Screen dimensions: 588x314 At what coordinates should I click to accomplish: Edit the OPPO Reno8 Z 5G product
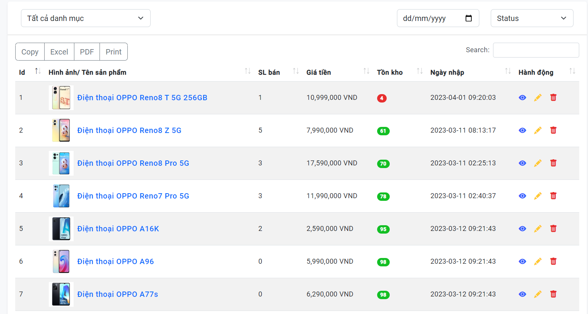[538, 130]
